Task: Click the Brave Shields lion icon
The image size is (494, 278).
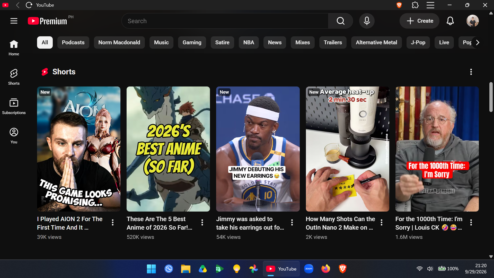Action: coord(399,5)
